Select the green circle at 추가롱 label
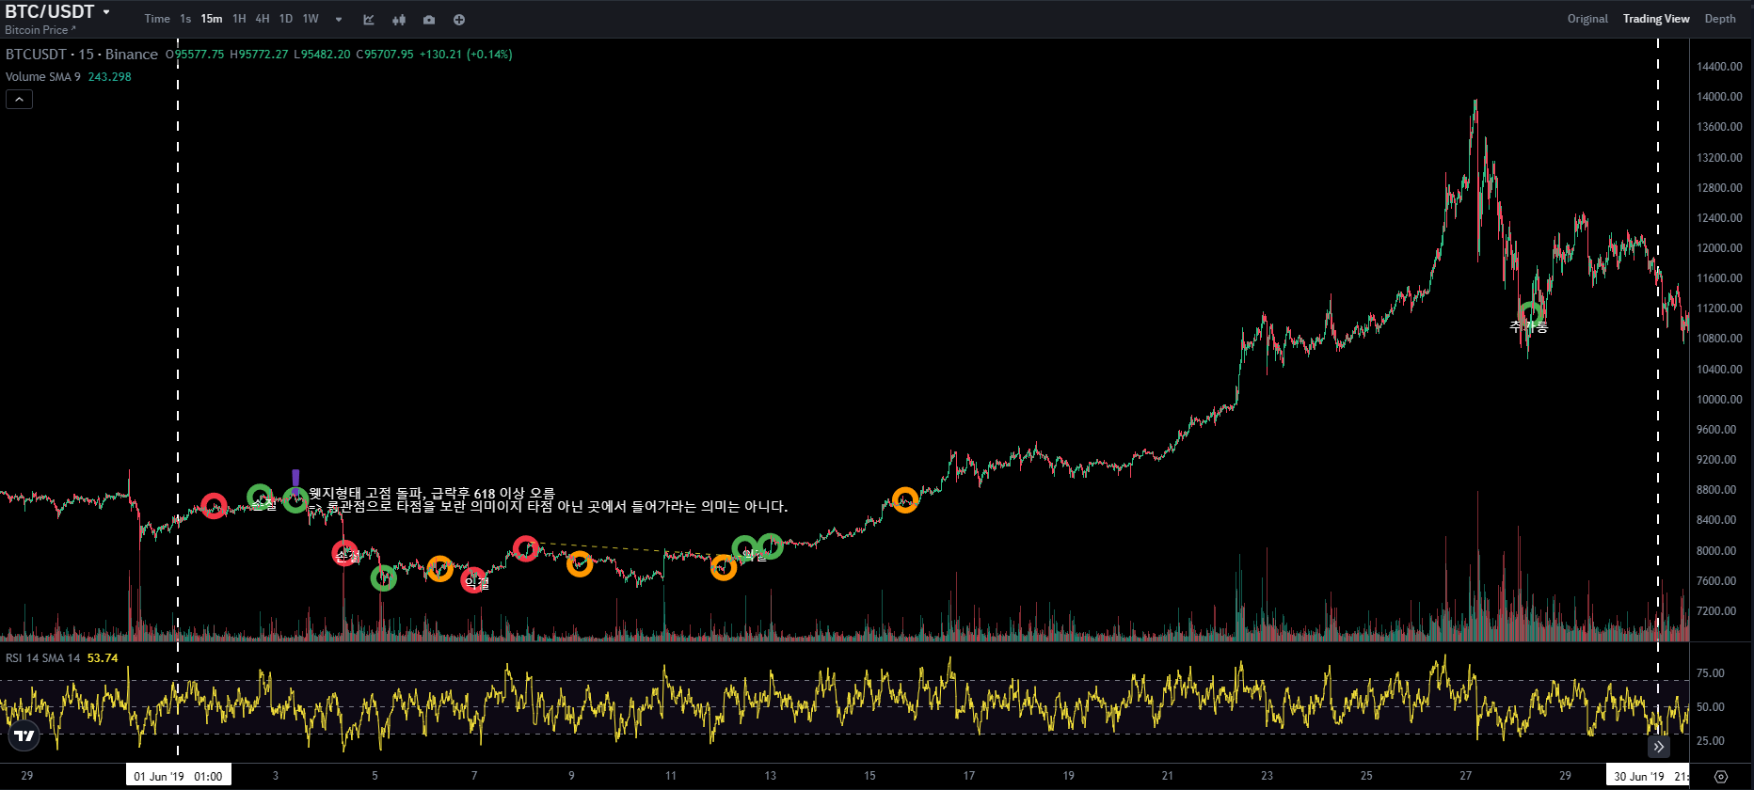1754x790 pixels. [x=1531, y=313]
